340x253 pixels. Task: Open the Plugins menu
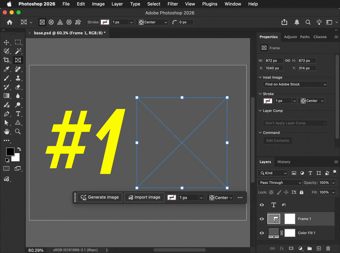pos(210,4)
